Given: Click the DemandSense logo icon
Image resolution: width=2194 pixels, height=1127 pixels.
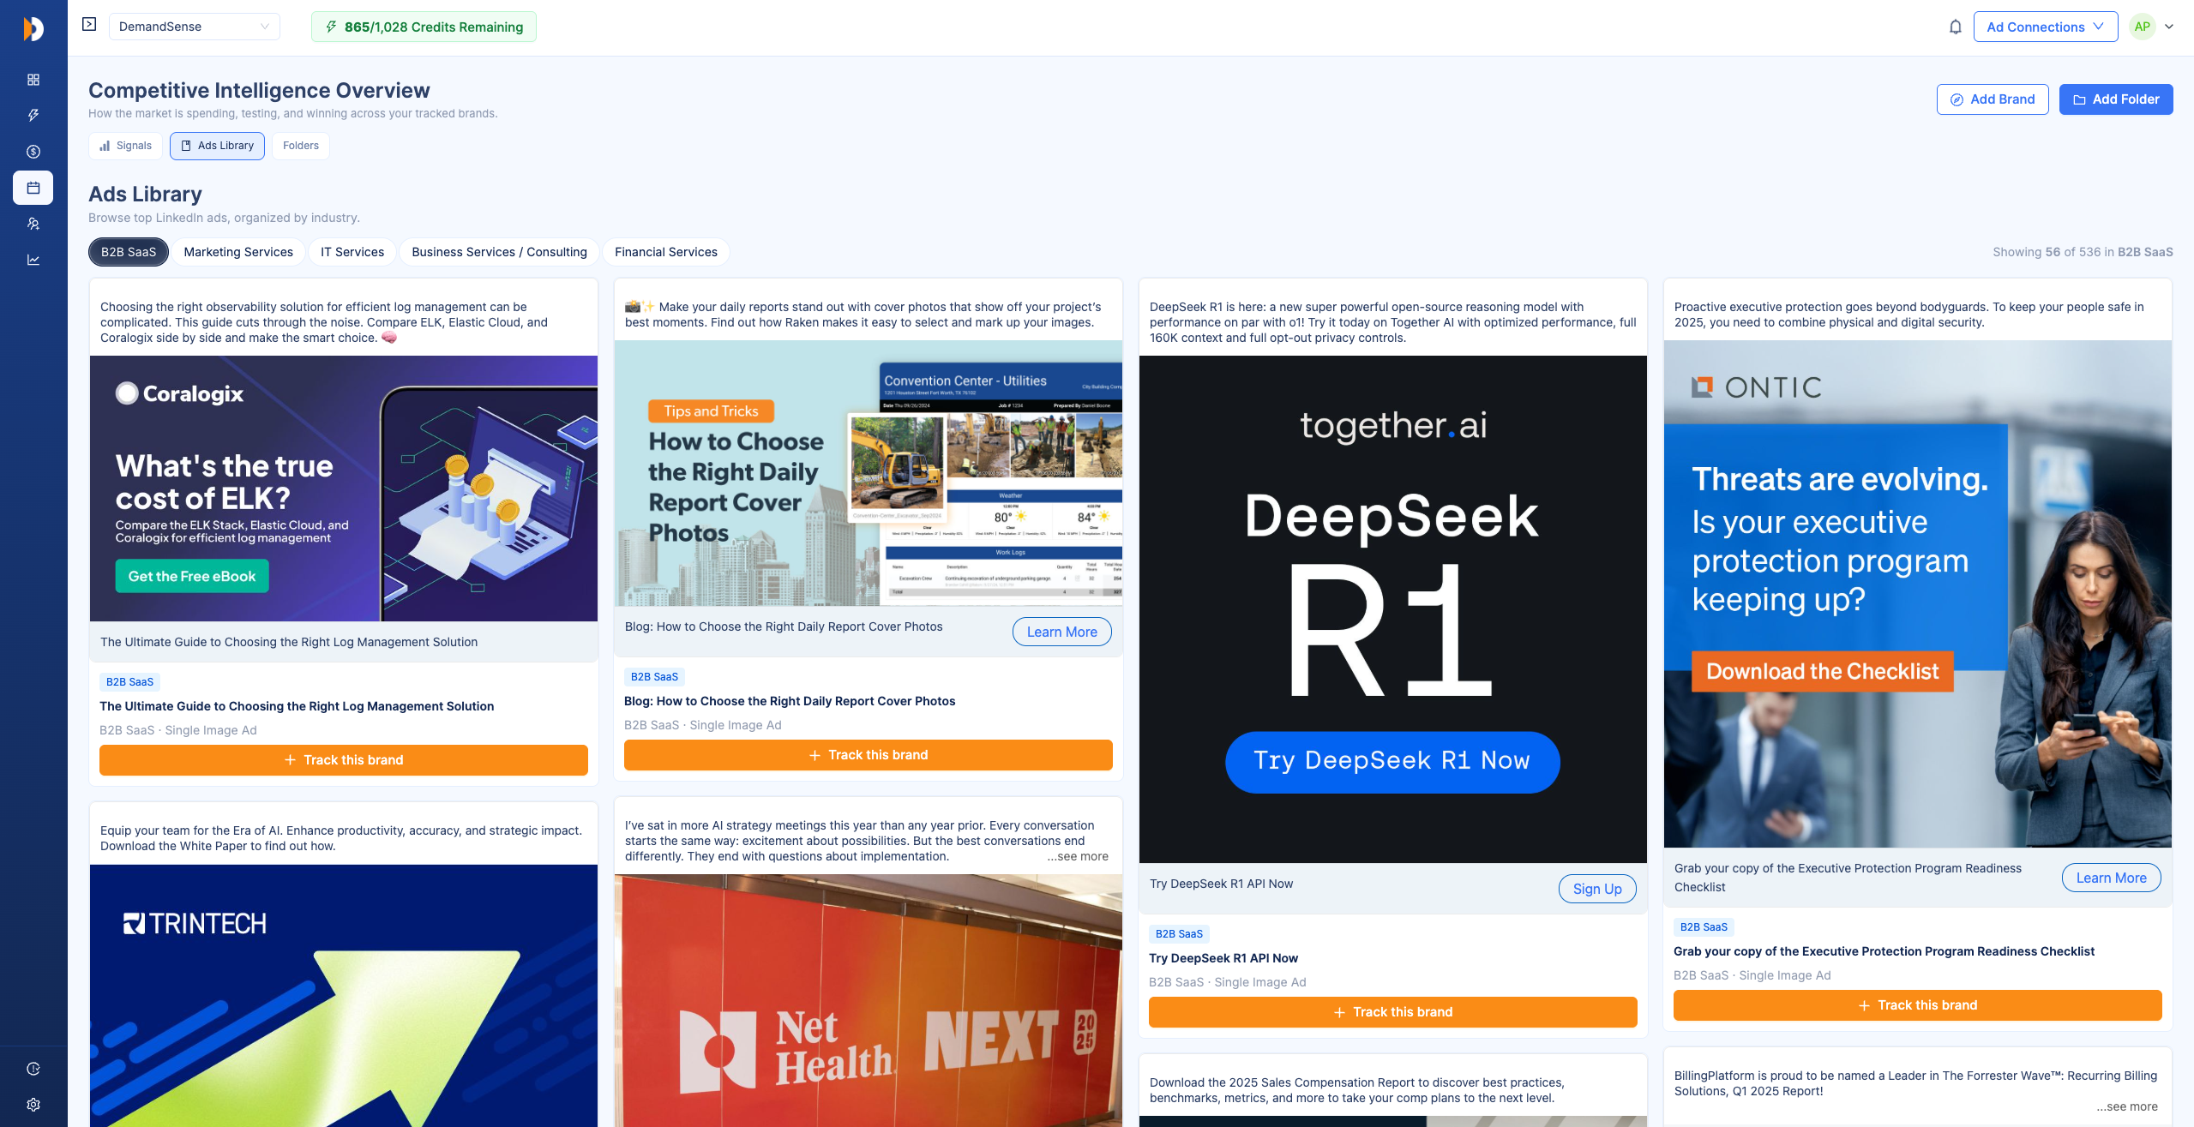Looking at the screenshot, I should pos(33,28).
